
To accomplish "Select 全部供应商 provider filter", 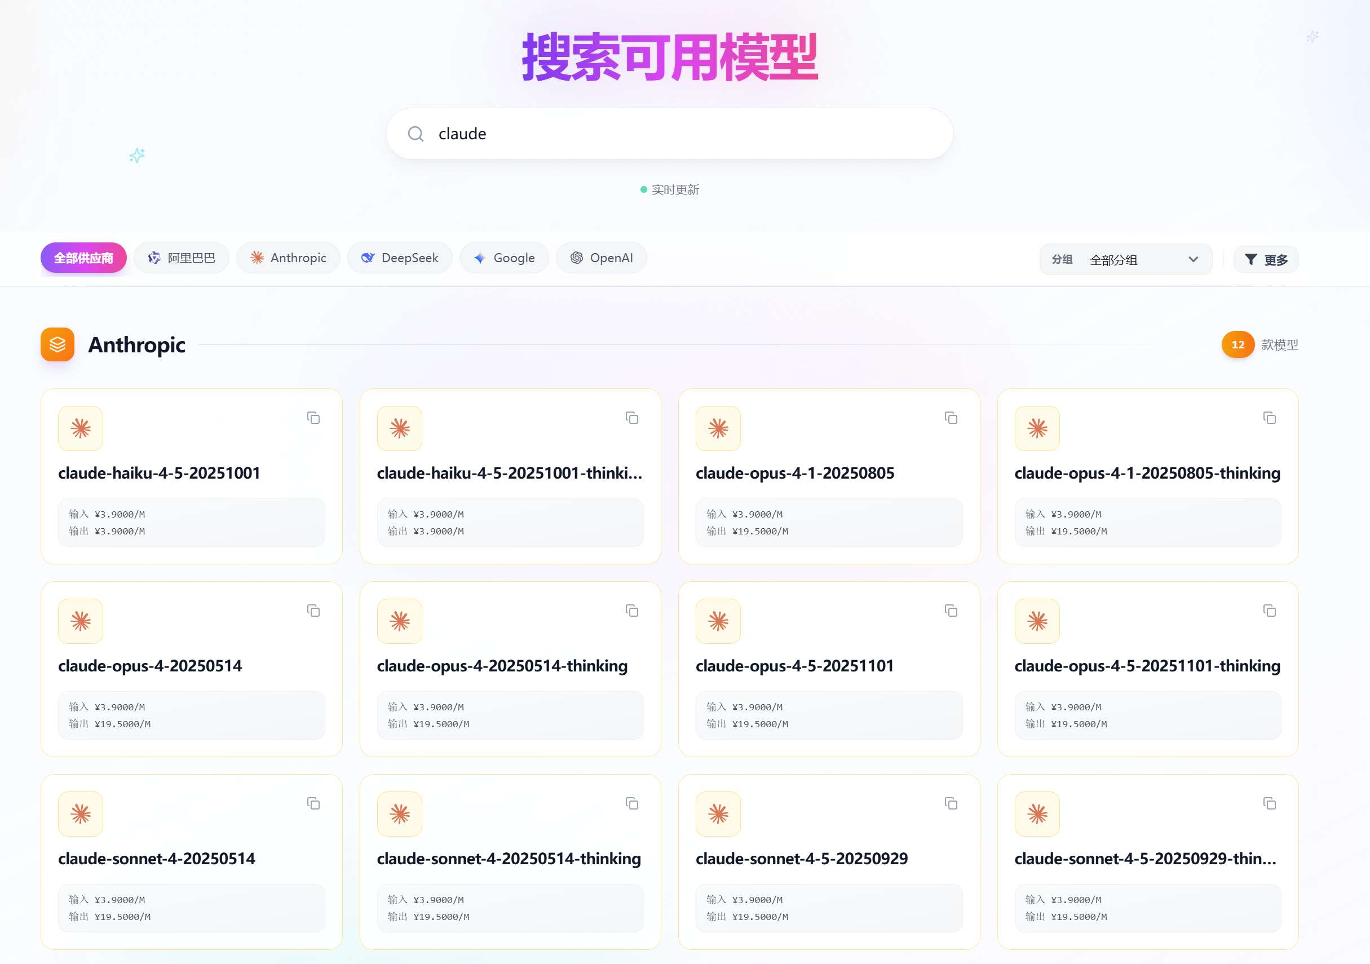I will (83, 258).
